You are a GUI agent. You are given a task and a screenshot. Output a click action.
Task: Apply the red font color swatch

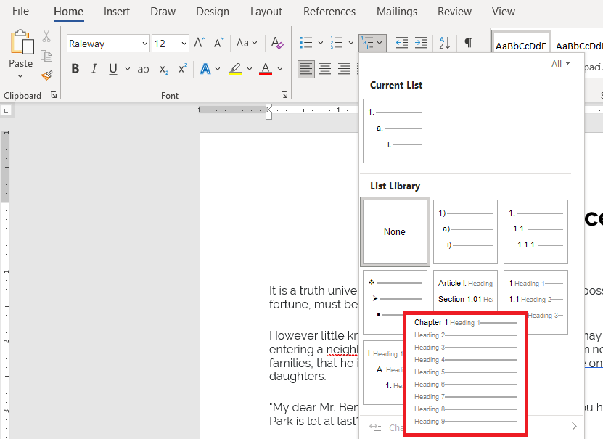click(266, 69)
